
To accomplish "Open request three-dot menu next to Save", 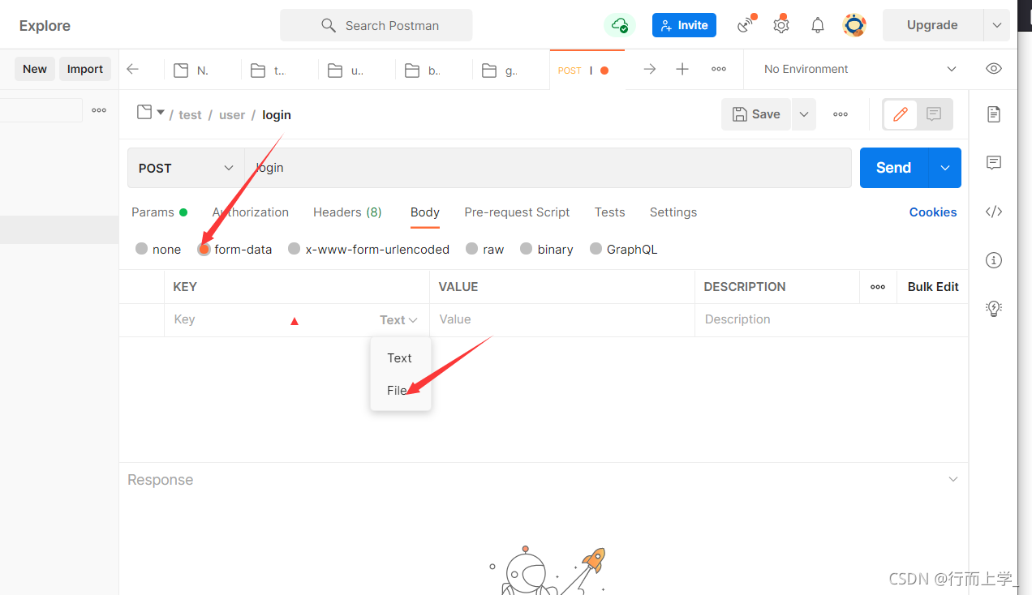I will pos(841,114).
